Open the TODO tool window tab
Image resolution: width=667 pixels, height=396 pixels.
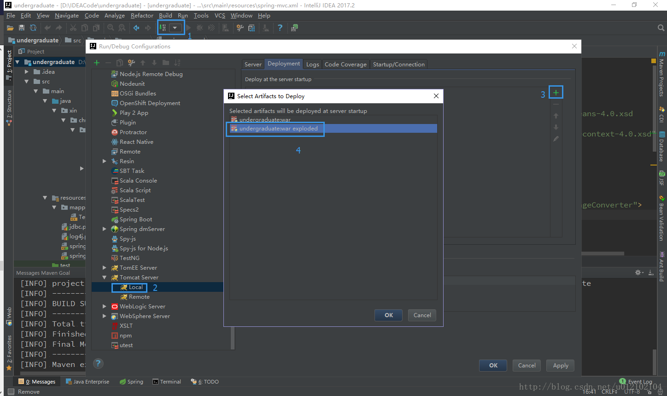[x=205, y=382]
